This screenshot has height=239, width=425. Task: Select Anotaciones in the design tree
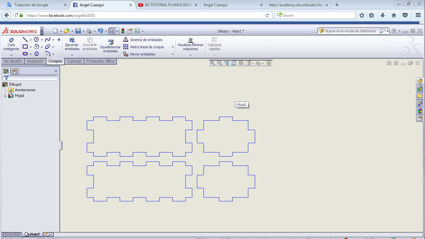[x=22, y=90]
